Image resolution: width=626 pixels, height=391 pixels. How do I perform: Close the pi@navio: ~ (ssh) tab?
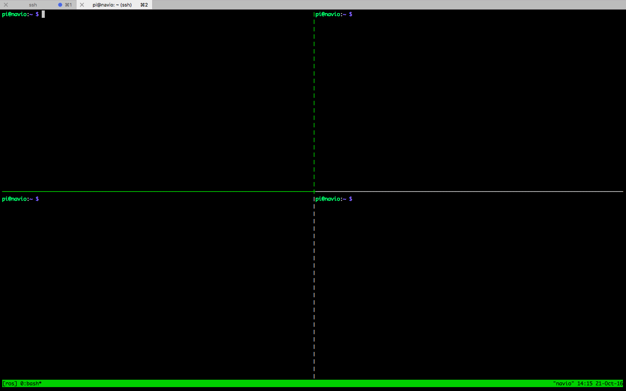click(x=82, y=5)
